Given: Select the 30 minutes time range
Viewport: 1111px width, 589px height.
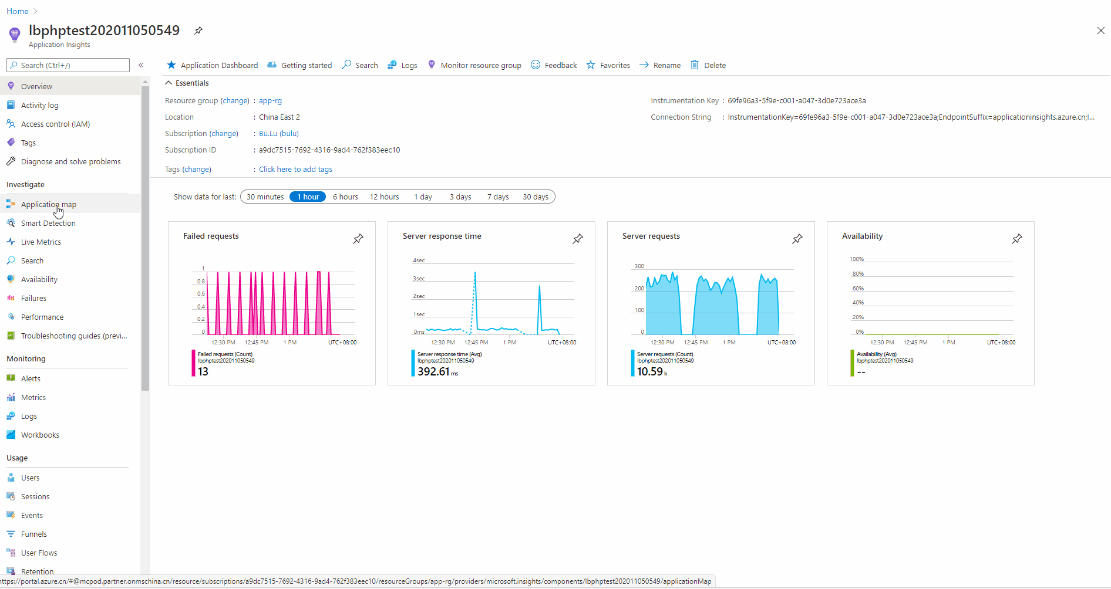Looking at the screenshot, I should click(265, 197).
